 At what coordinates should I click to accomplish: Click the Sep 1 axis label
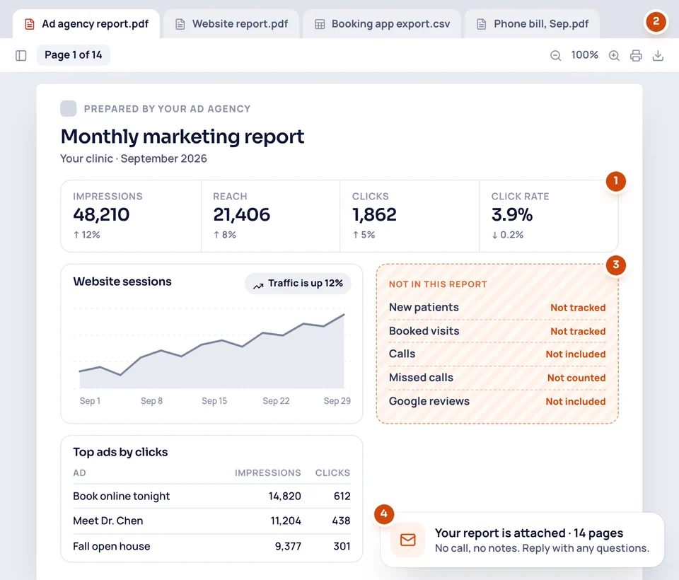pyautogui.click(x=90, y=401)
